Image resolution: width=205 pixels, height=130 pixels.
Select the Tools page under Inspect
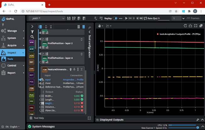pyautogui.click(x=13, y=59)
